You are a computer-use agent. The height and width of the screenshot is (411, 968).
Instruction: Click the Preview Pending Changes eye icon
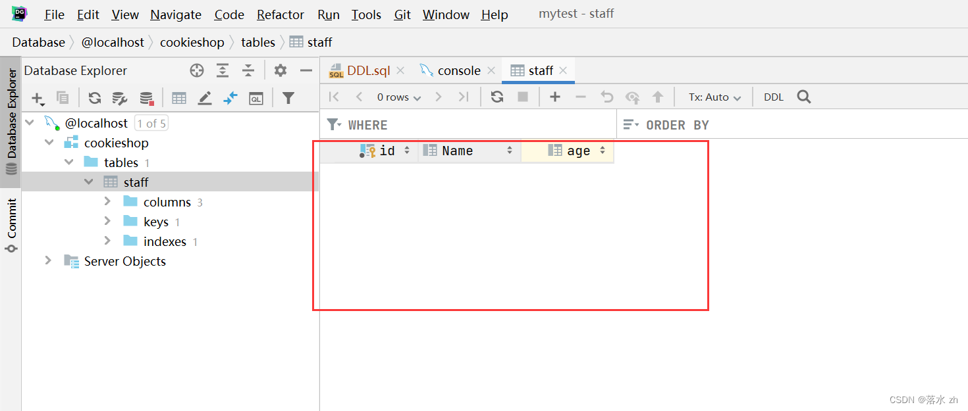click(x=632, y=97)
